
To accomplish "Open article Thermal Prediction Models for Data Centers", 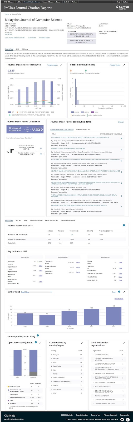I will point(84,196).
